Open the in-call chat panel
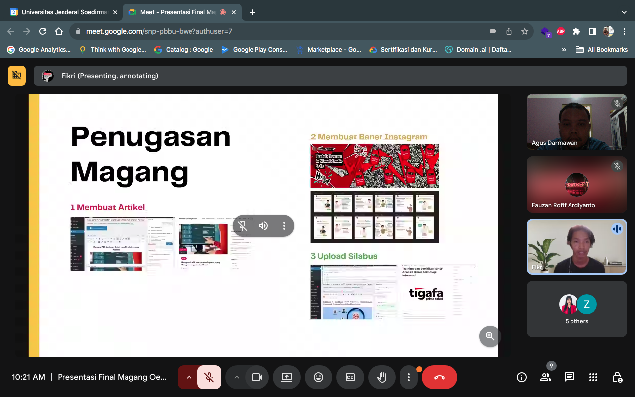 click(570, 377)
